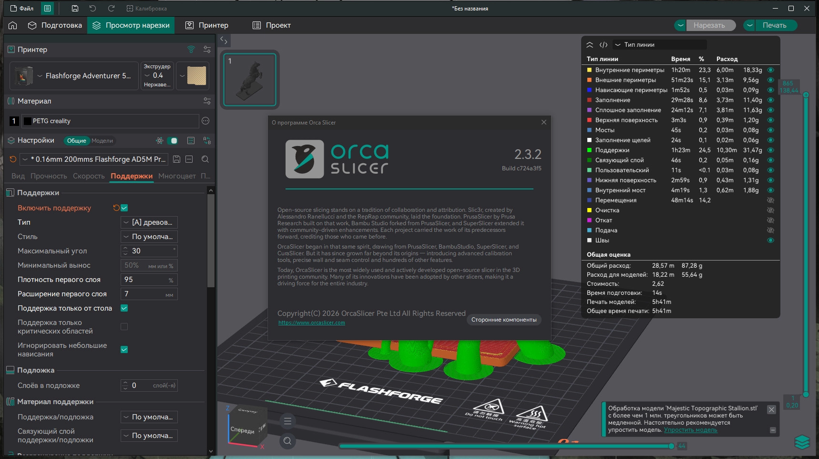Show Откат retractions in the preview
Screen dimensions: 819x459
[770, 220]
